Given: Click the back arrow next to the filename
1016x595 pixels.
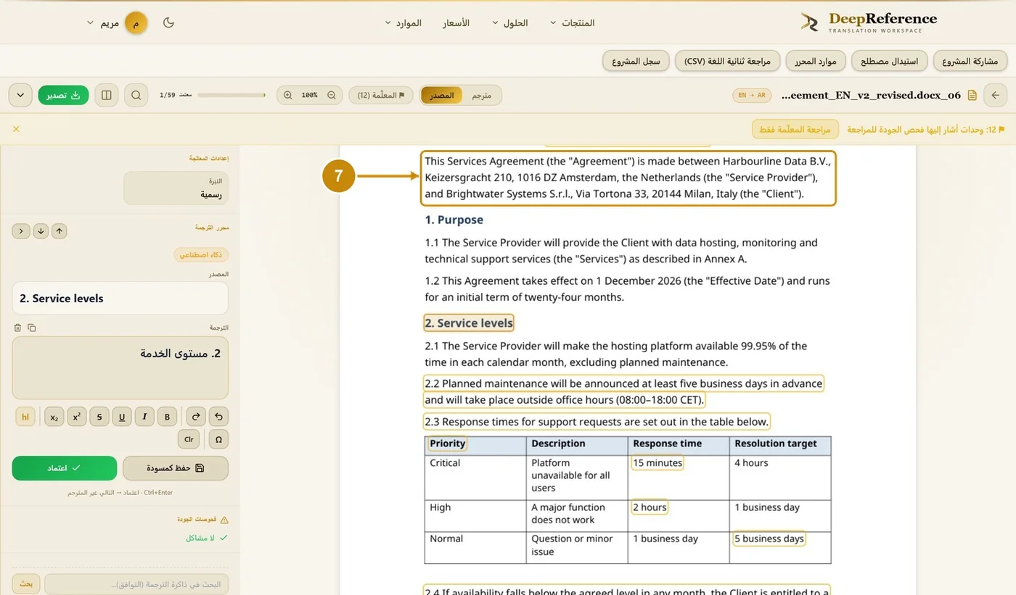Looking at the screenshot, I should (x=995, y=95).
